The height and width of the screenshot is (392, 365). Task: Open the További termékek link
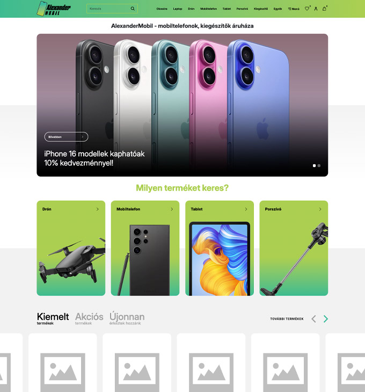pyautogui.click(x=287, y=319)
